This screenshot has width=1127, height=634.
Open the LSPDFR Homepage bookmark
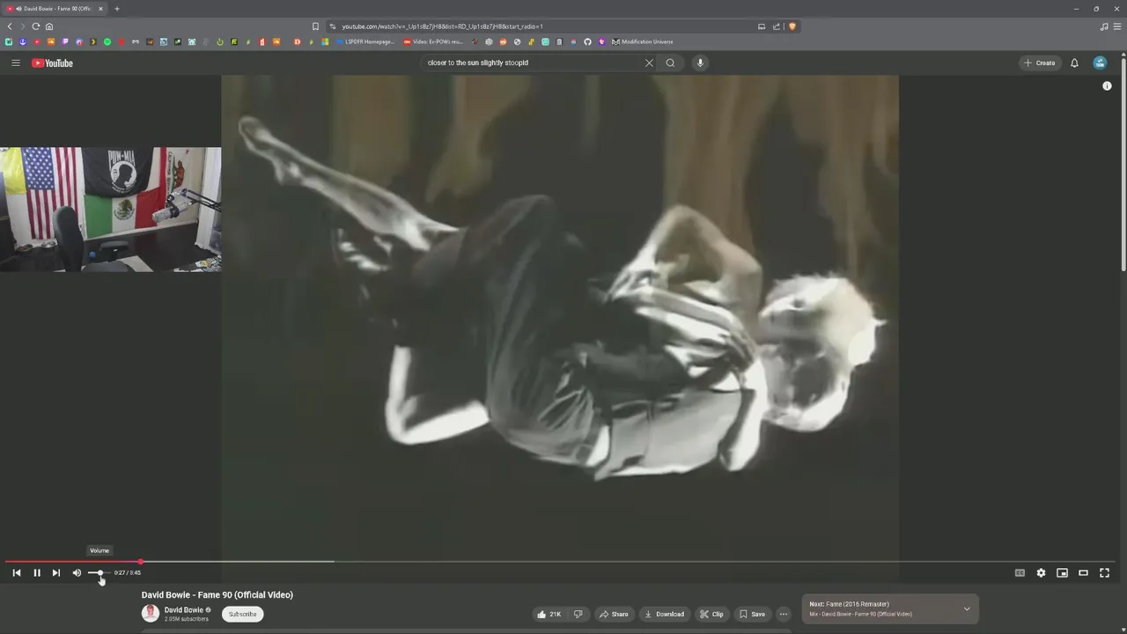365,41
